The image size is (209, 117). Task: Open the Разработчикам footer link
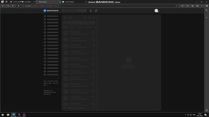(x=53, y=81)
